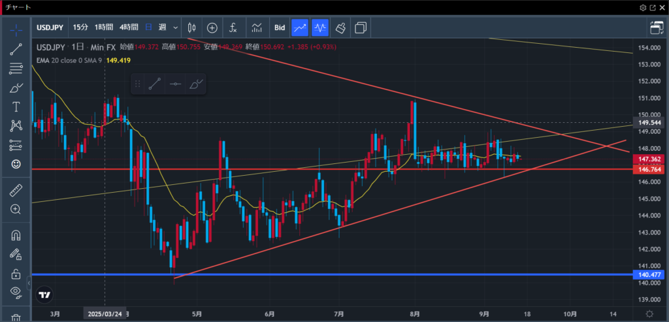Switch to the 1時間 timeframe
Viewport: 669px width, 322px height.
tap(104, 27)
